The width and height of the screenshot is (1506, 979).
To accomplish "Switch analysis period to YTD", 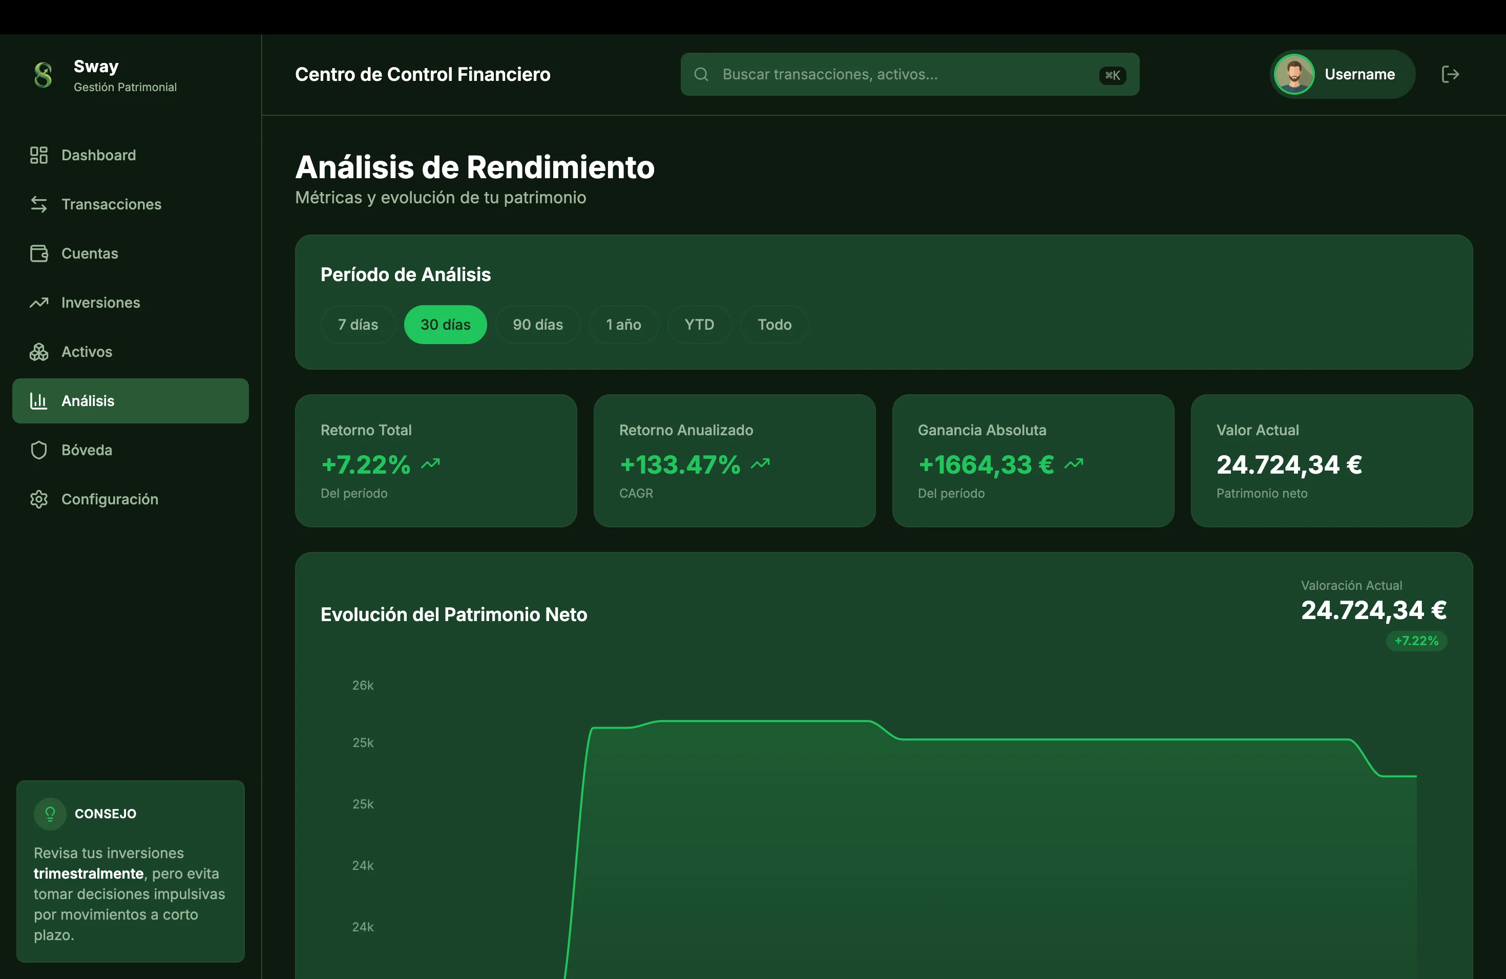I will pos(699,325).
